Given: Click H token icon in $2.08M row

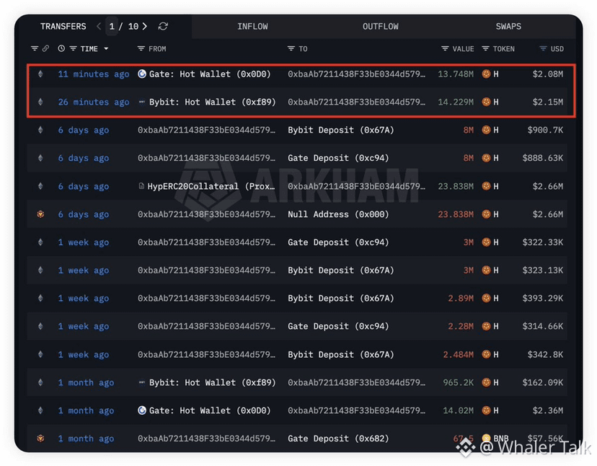Looking at the screenshot, I should click(x=486, y=74).
